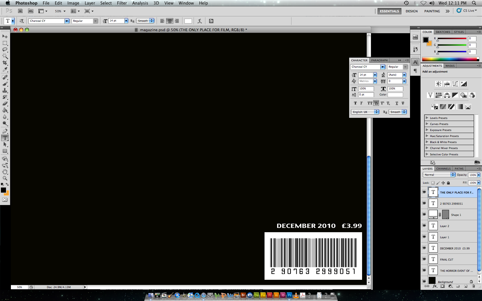This screenshot has height=301, width=482.
Task: Select the Eyedropper tool
Action: (5, 69)
